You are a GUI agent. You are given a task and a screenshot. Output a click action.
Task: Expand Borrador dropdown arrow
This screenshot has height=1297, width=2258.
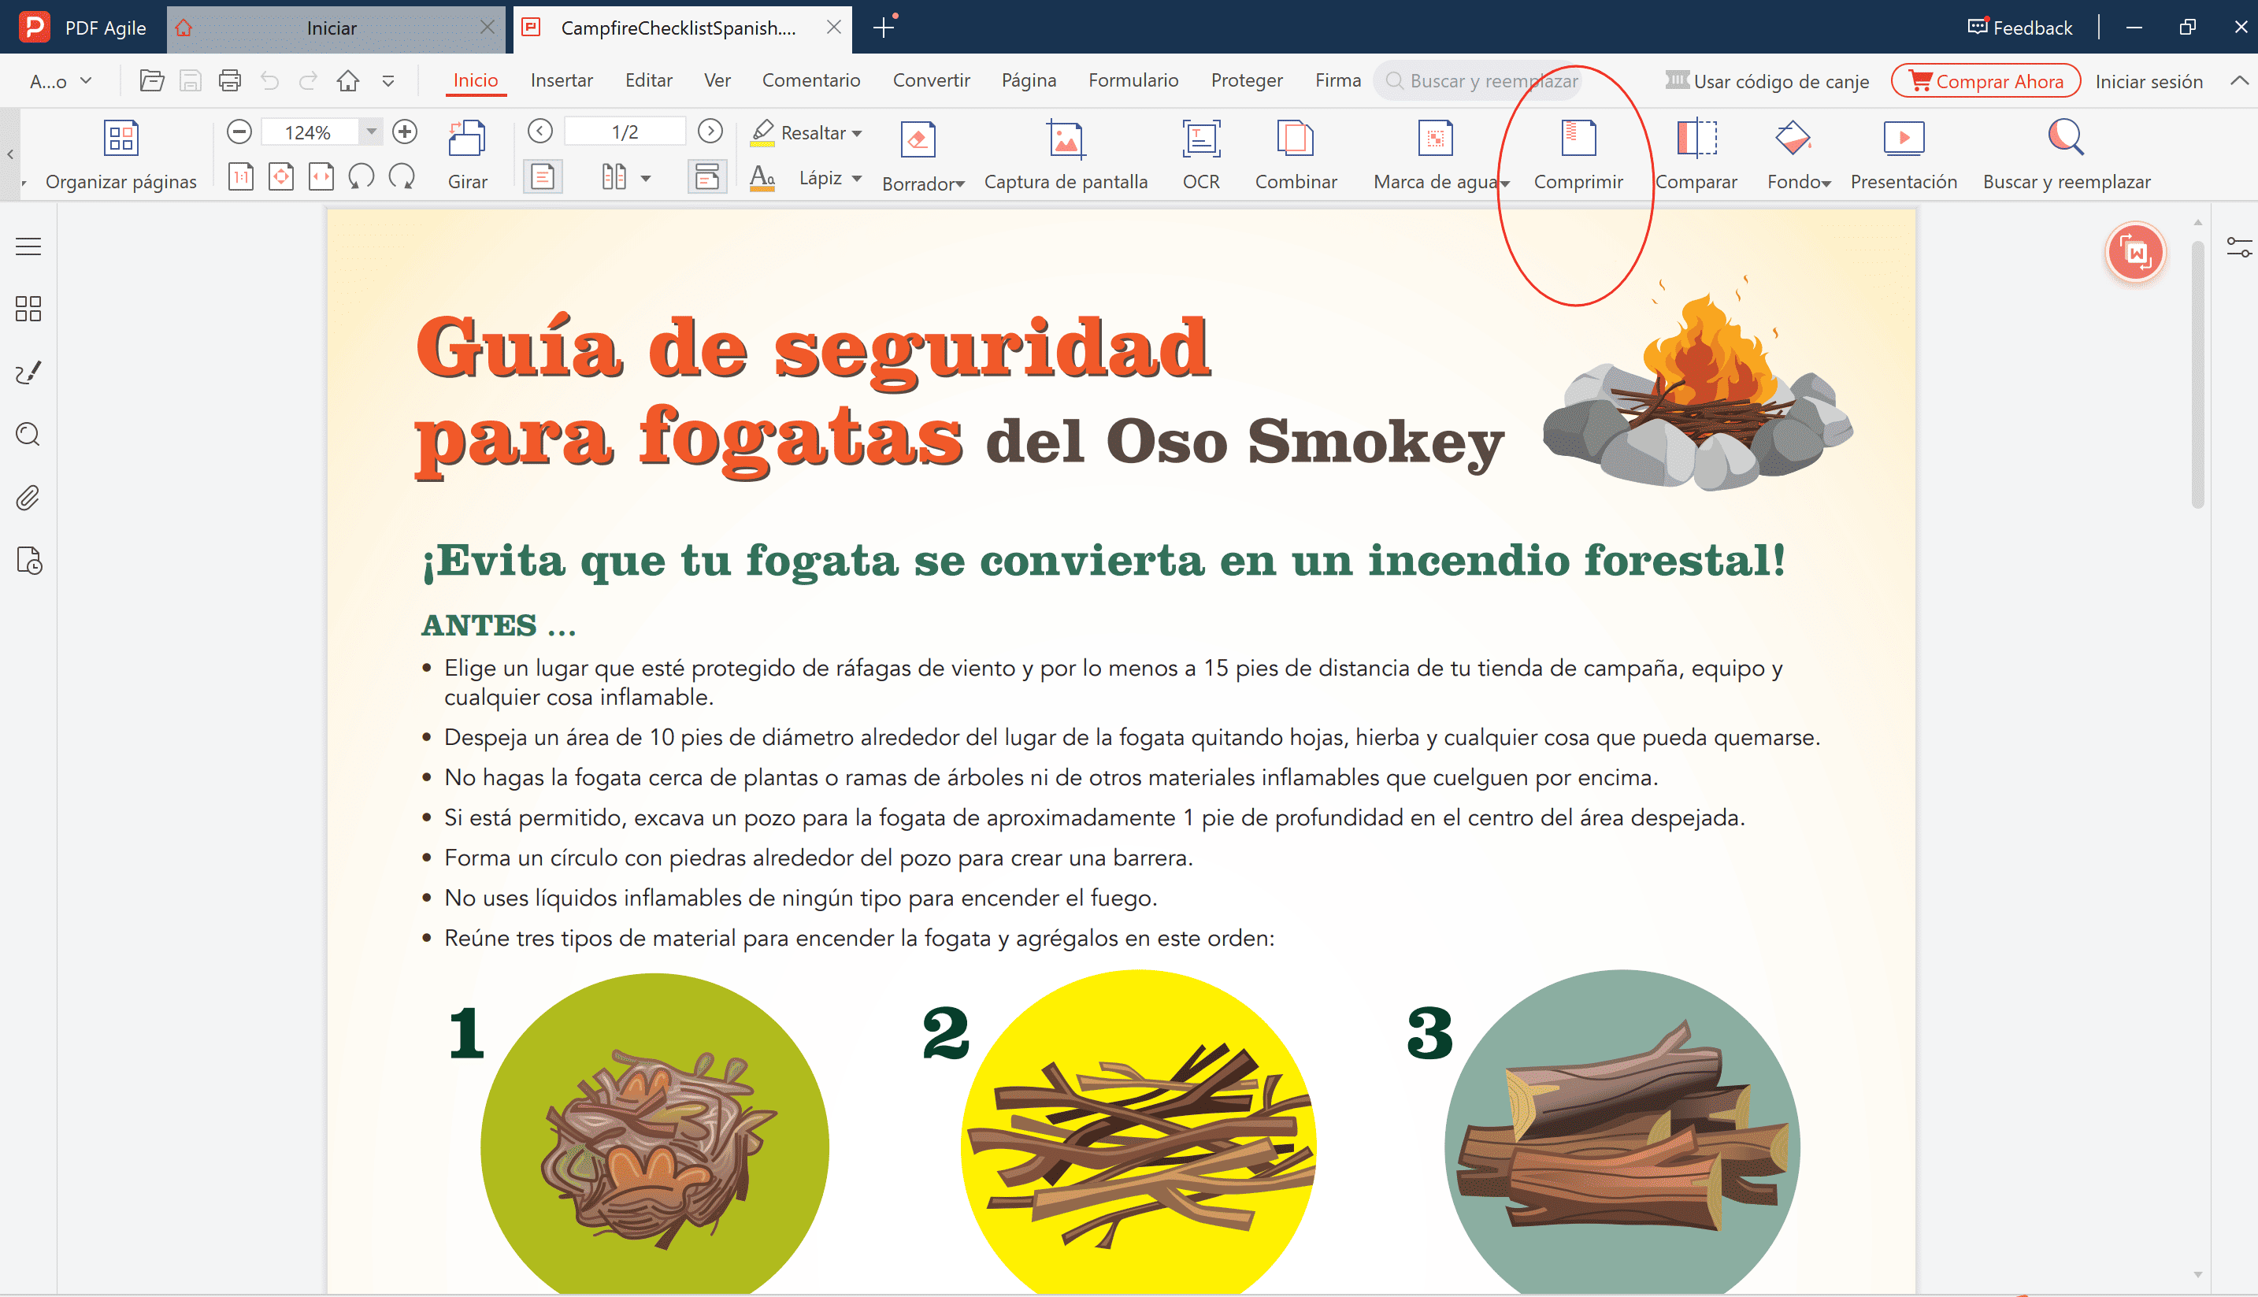coord(960,184)
